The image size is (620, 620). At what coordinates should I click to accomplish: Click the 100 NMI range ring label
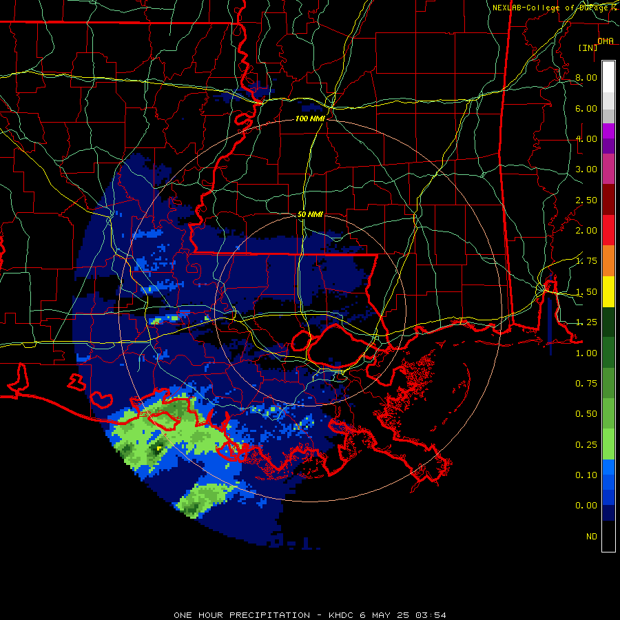[310, 118]
